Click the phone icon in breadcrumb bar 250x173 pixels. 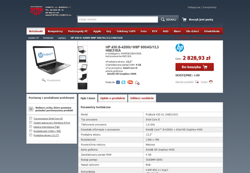[174, 38]
